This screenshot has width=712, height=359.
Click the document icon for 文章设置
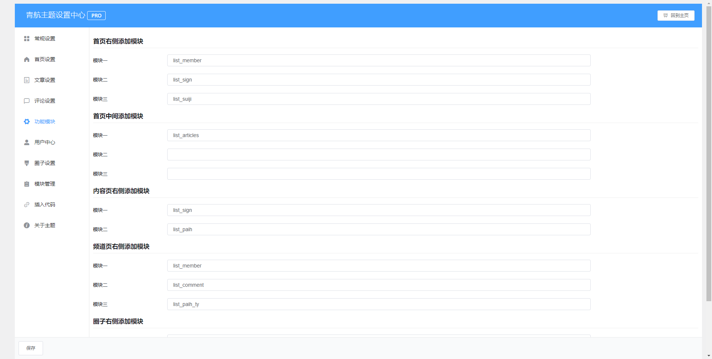(27, 80)
